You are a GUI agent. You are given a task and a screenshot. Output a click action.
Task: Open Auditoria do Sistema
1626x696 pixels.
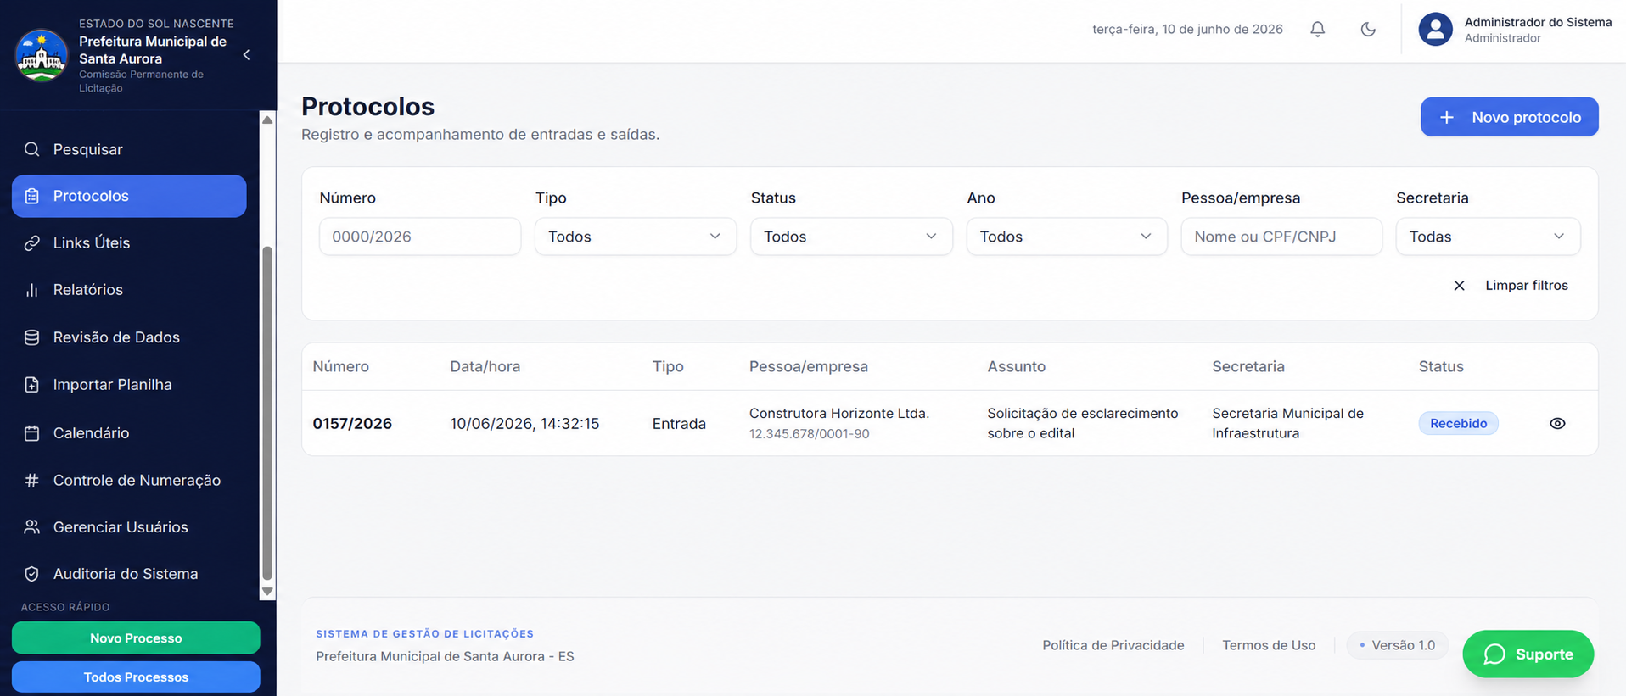129,574
